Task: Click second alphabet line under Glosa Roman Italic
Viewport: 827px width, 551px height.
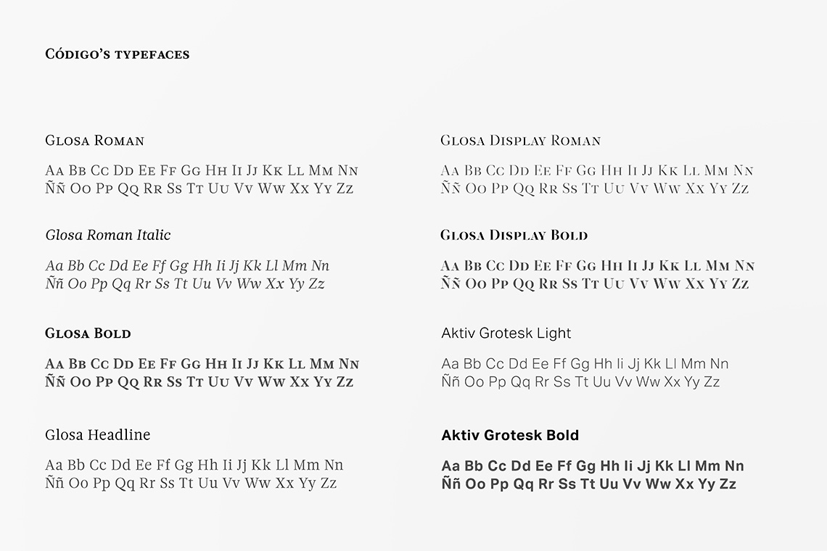Action: [185, 283]
